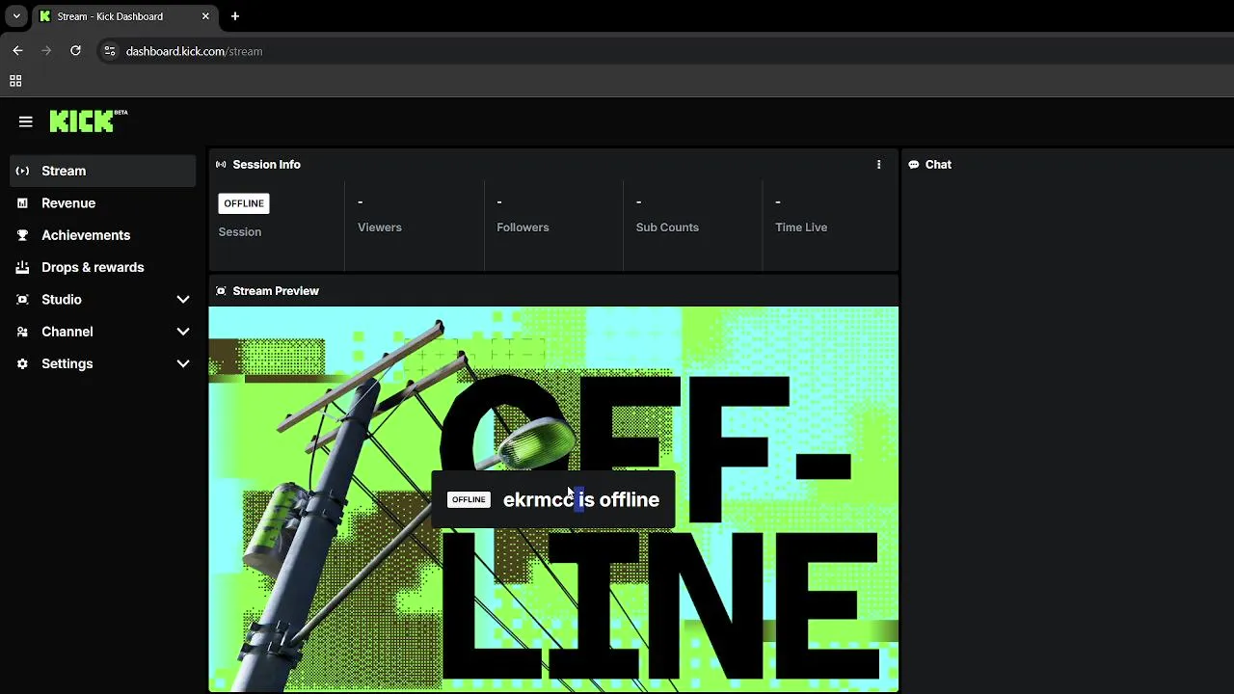
Task: Click the Achievements trophy icon
Action: (x=22, y=235)
